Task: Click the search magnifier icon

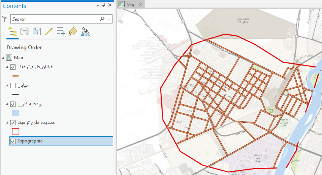Action: click(102, 19)
